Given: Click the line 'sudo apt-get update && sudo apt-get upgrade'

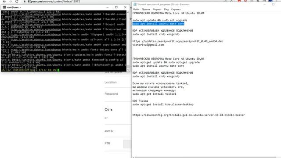Looking at the screenshot, I should pos(166,62).
